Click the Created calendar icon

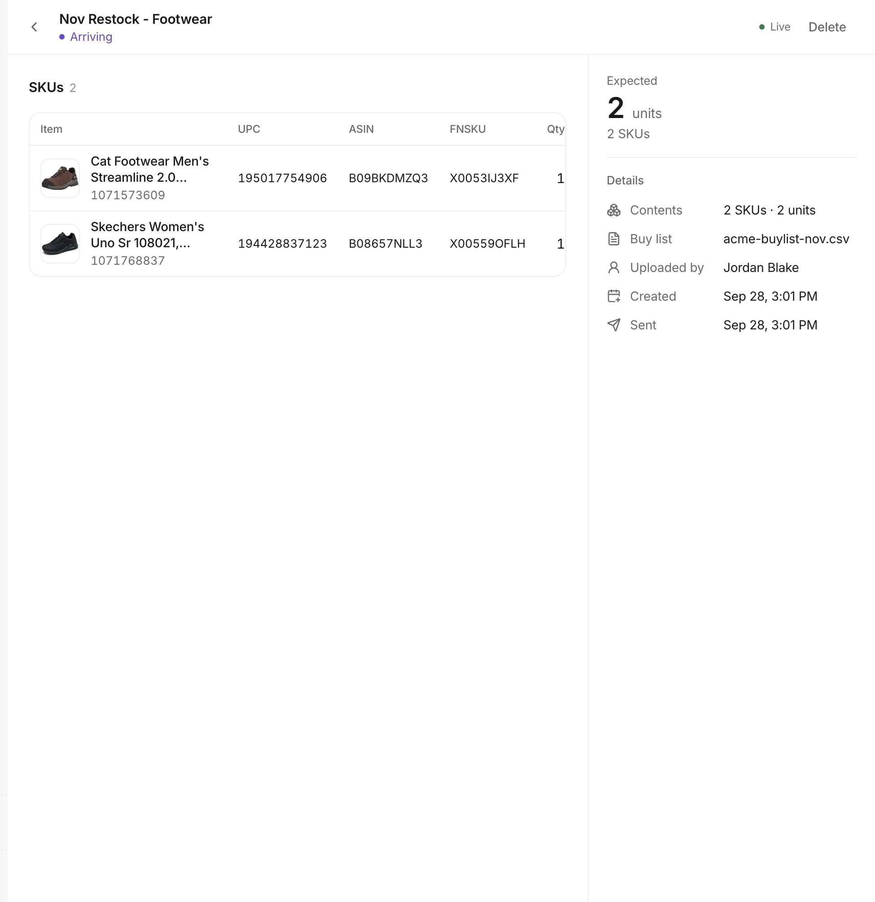613,296
